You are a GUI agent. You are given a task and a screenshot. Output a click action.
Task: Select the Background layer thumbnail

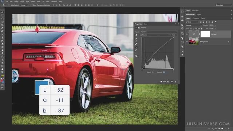pyautogui.click(x=194, y=41)
